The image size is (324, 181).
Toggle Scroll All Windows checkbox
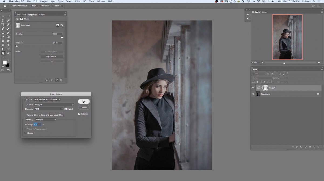point(12,6)
